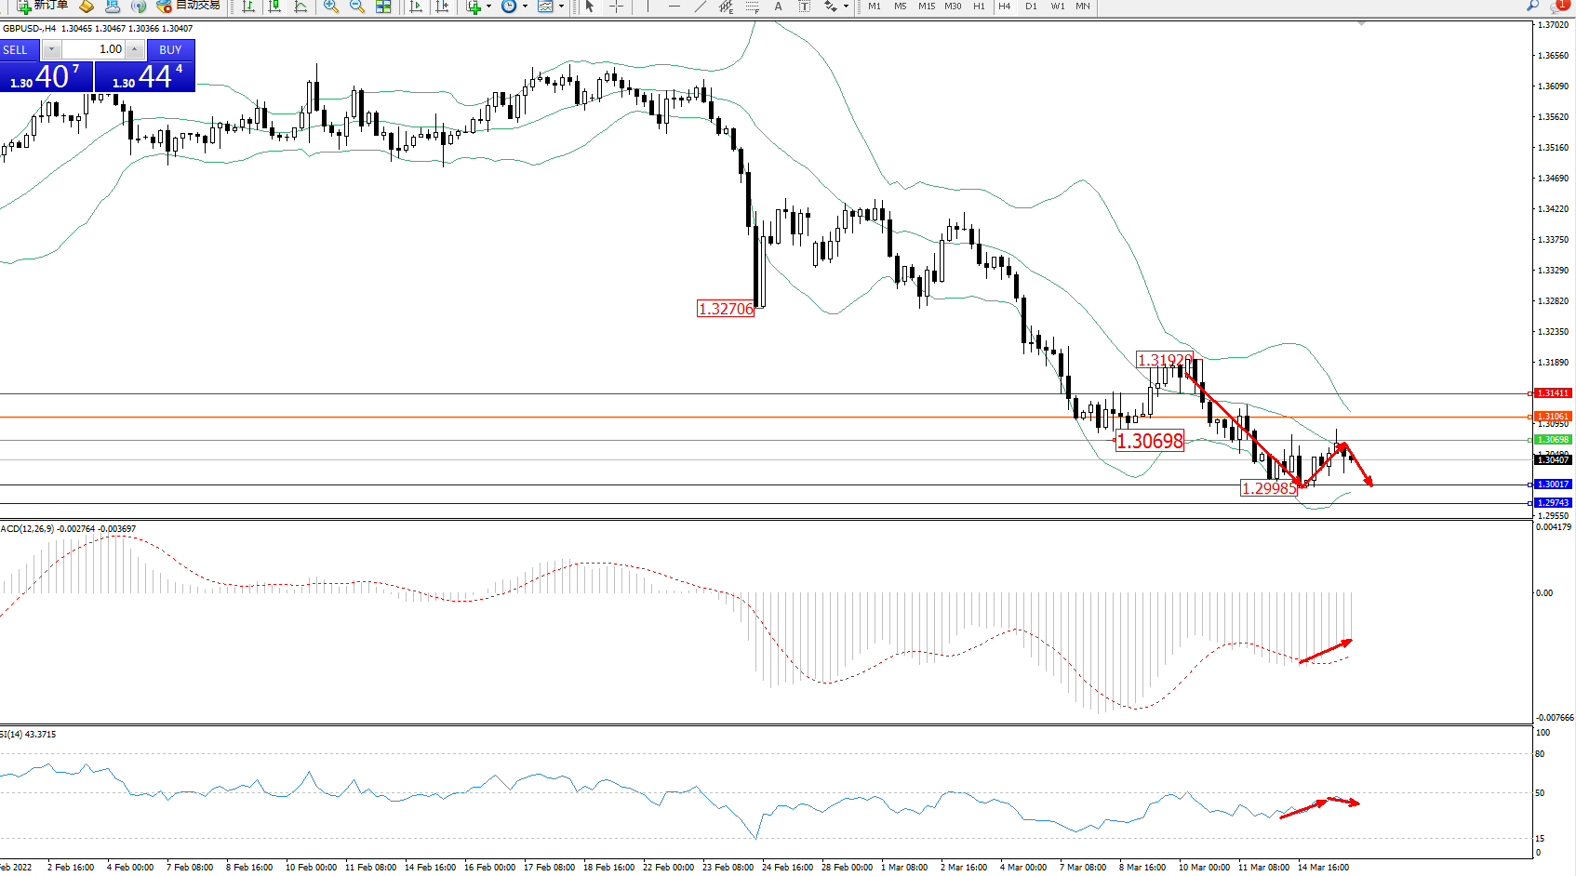Switch to the M15 timeframe
The width and height of the screenshot is (1576, 876).
click(x=927, y=7)
